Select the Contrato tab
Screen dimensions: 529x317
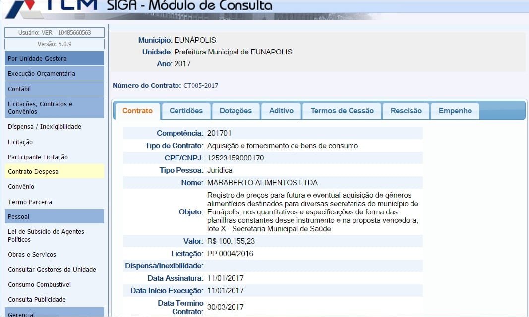click(137, 111)
